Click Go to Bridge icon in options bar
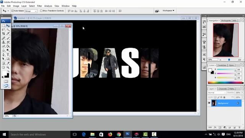This screenshot has height=138, width=245. [157, 11]
